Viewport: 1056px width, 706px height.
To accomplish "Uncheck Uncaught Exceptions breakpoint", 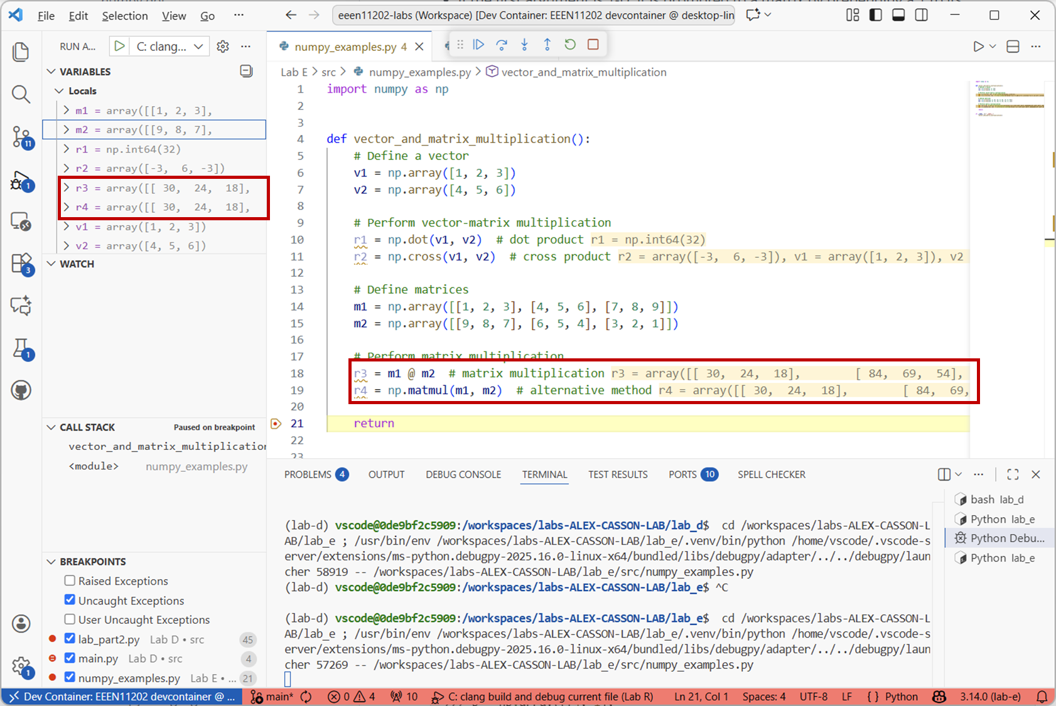I will pyautogui.click(x=70, y=600).
